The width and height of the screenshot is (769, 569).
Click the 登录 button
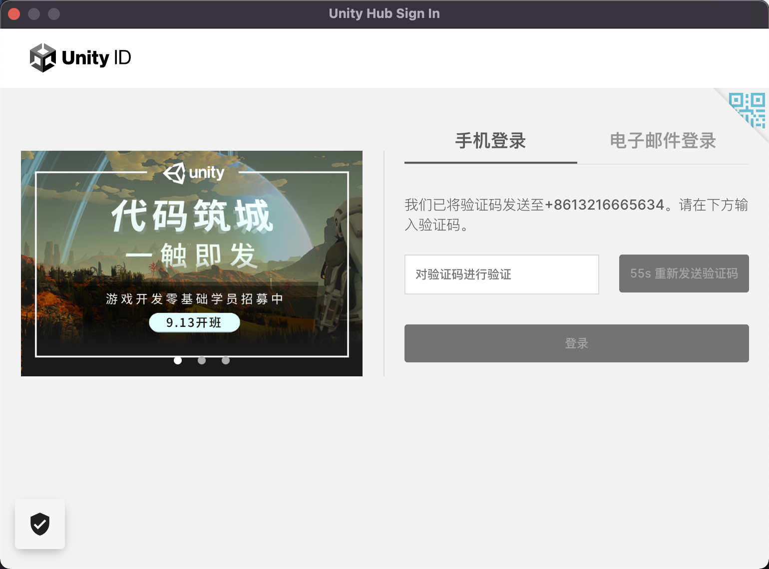(x=577, y=343)
